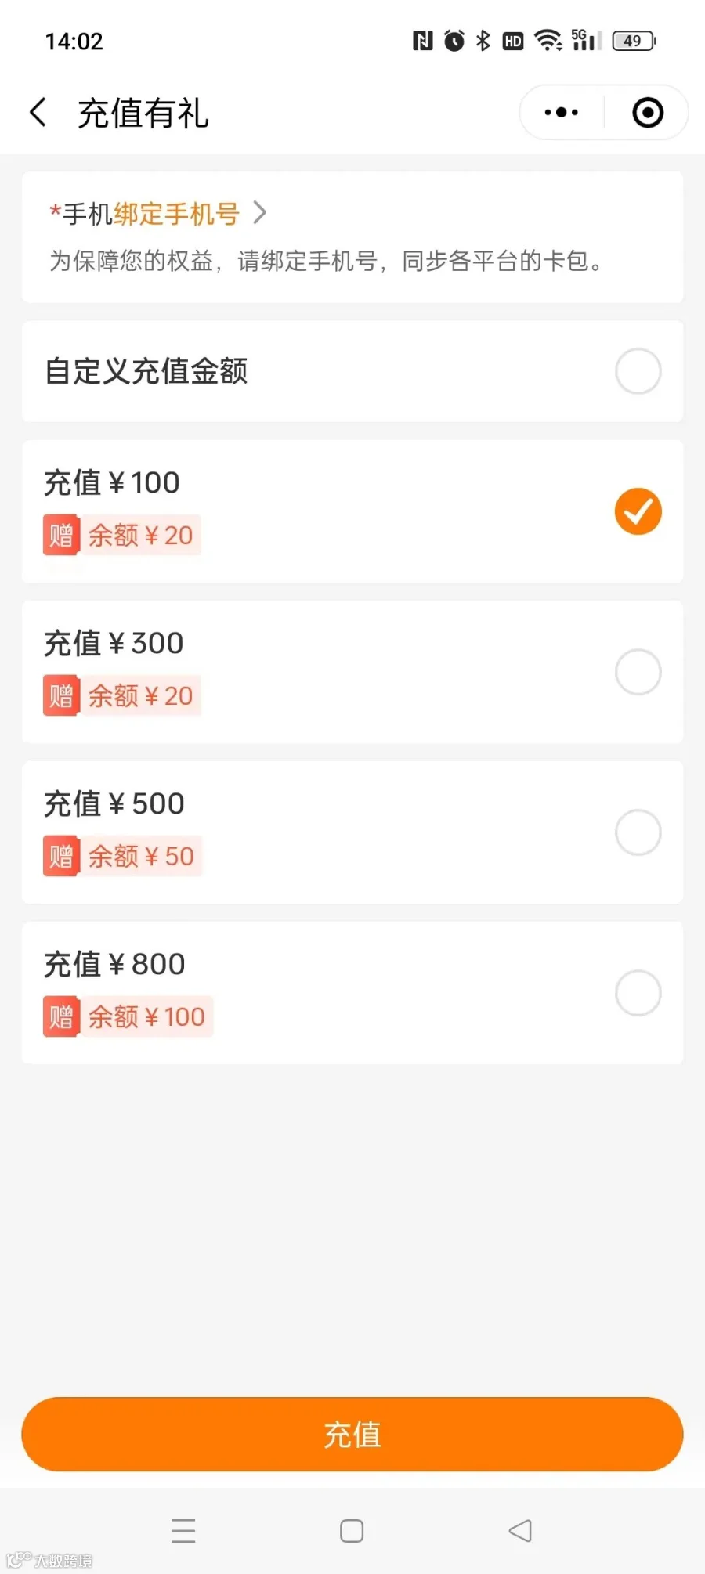Viewport: 705px width, 1574px height.
Task: Select the 充值¥300 radio option
Action: pos(638,672)
